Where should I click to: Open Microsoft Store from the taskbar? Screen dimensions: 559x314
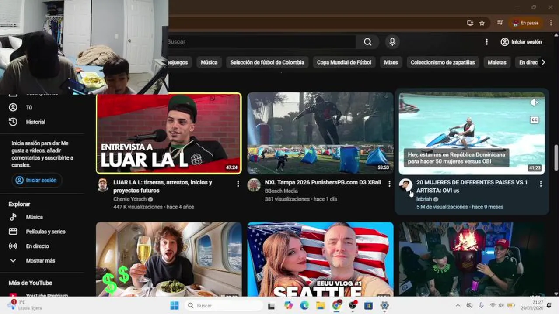368,305
